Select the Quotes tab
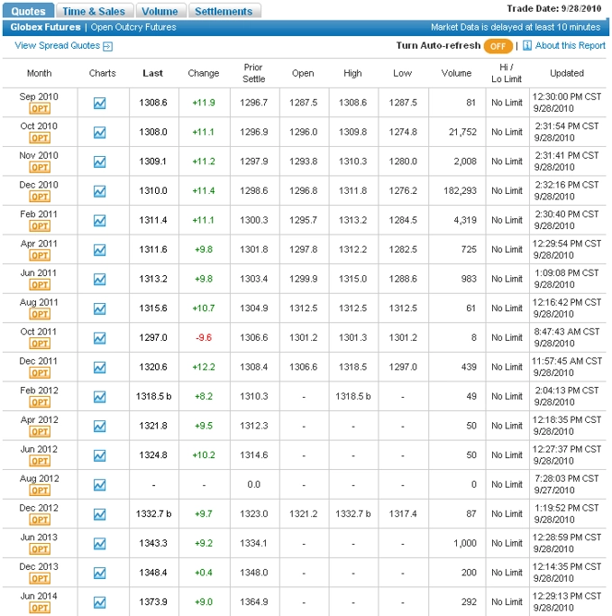The image size is (612, 616). 28,12
